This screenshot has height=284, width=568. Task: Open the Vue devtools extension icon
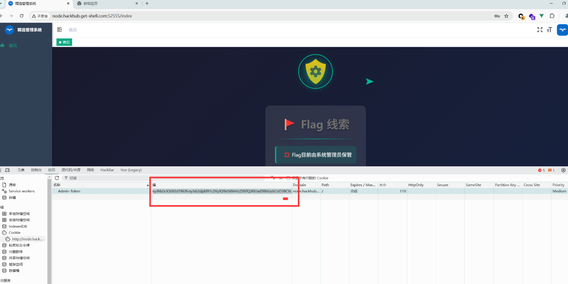(541, 16)
